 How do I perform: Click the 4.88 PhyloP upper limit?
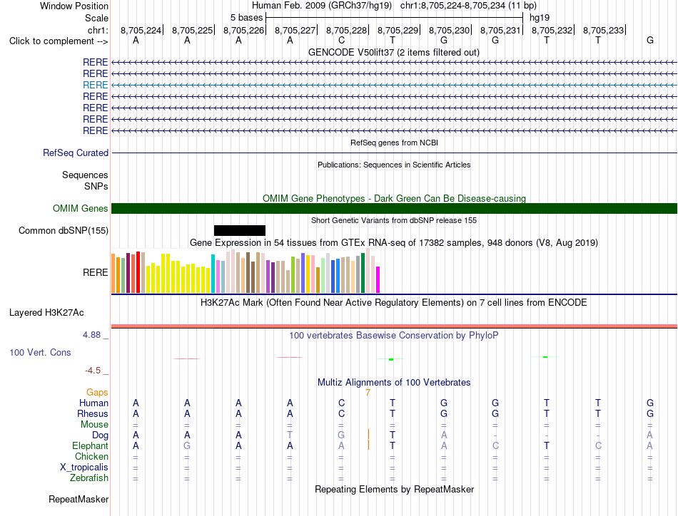point(91,335)
